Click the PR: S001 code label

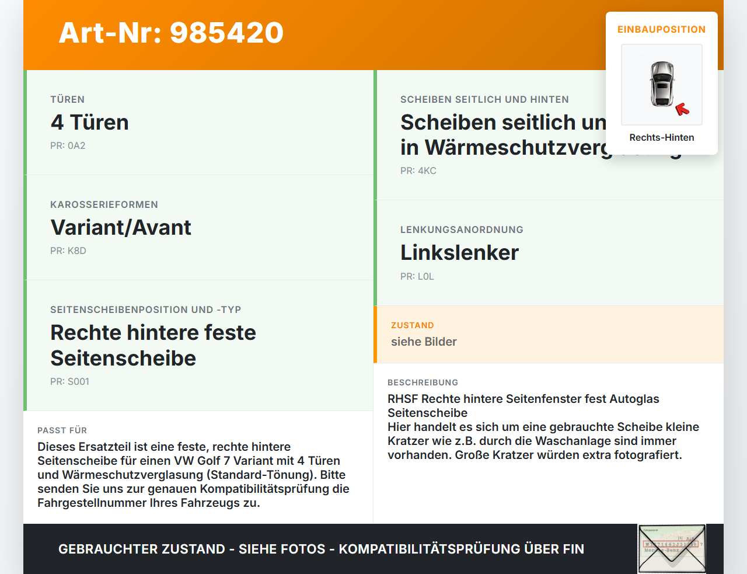(x=70, y=381)
